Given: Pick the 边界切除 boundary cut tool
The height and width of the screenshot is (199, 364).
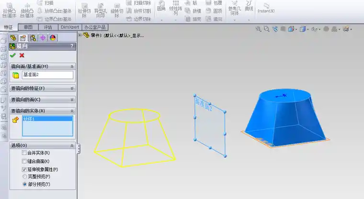Looking at the screenshot, I should 138,19.
